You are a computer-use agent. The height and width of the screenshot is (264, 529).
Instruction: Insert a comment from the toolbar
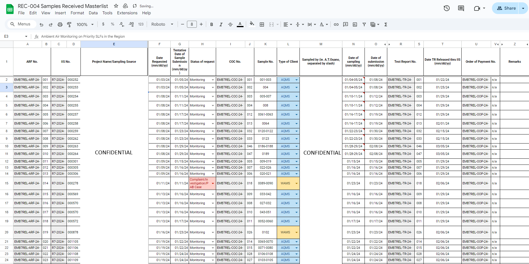[x=346, y=25]
